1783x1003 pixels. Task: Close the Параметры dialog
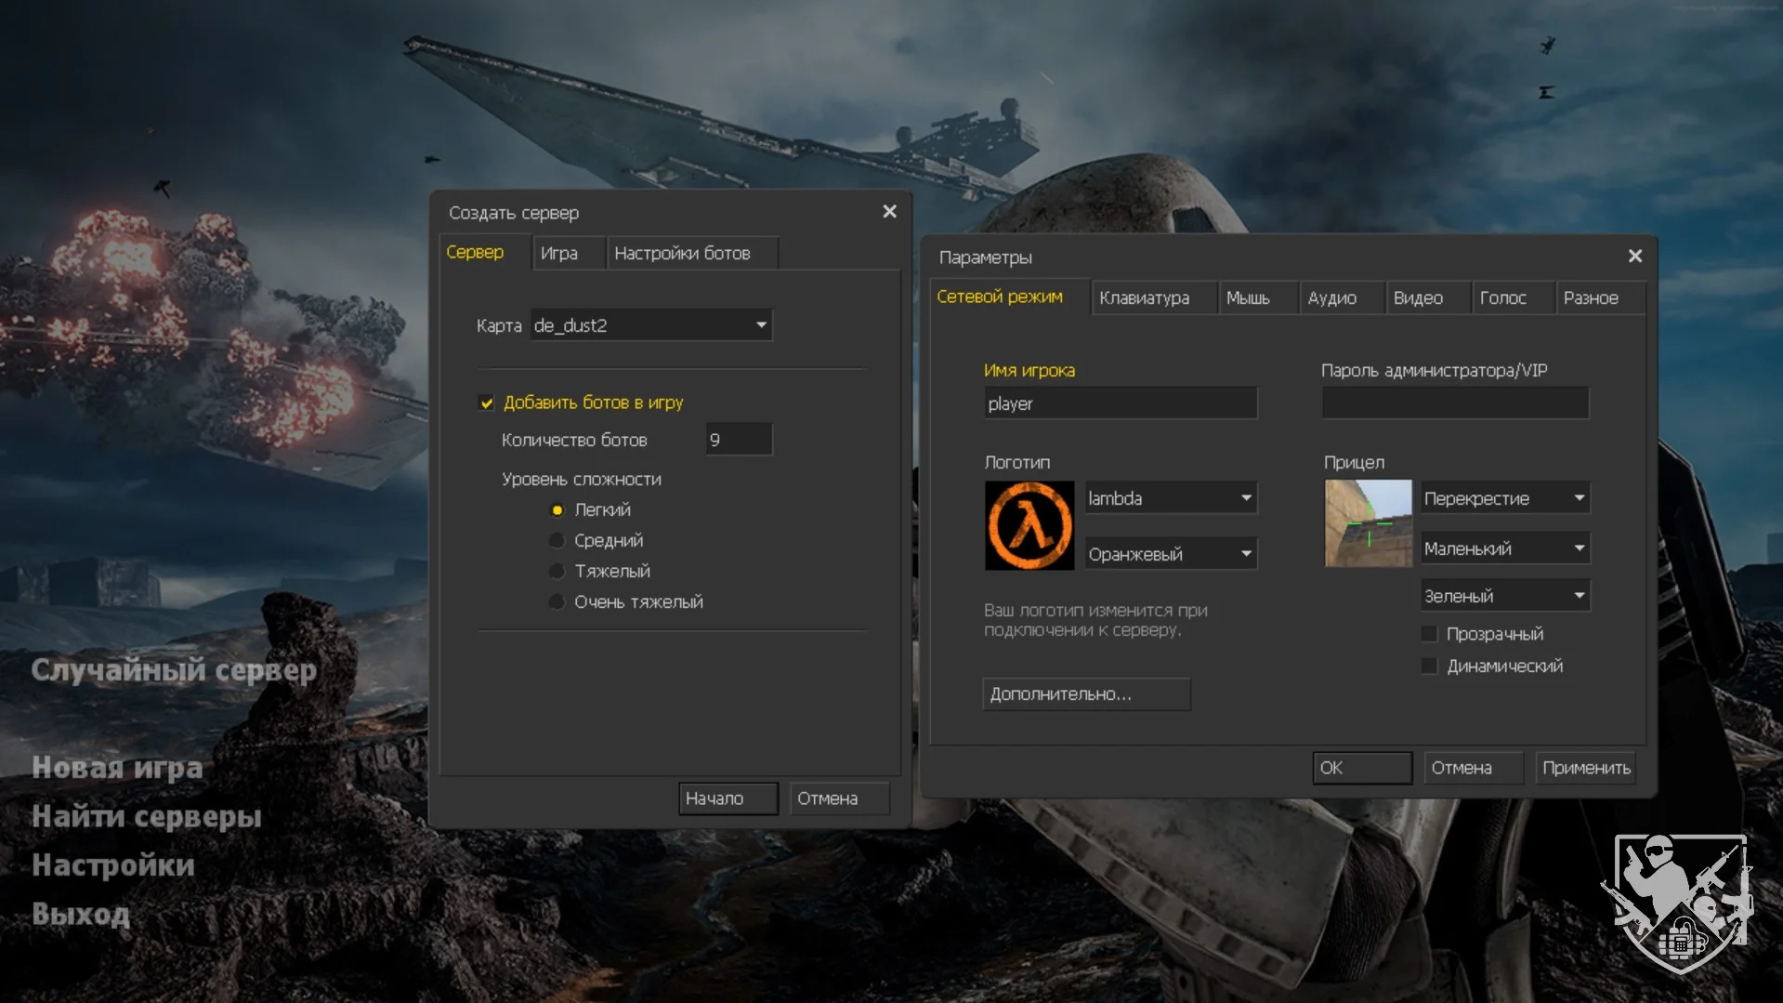tap(1634, 257)
